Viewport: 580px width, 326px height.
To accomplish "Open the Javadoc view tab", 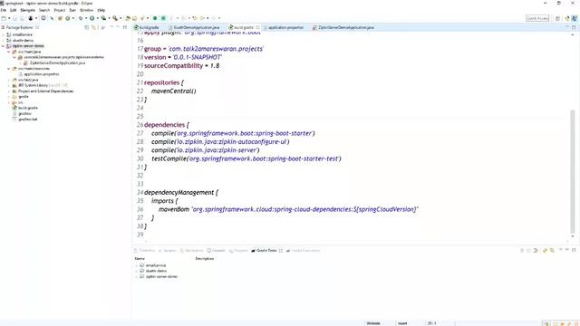I will tap(167, 251).
